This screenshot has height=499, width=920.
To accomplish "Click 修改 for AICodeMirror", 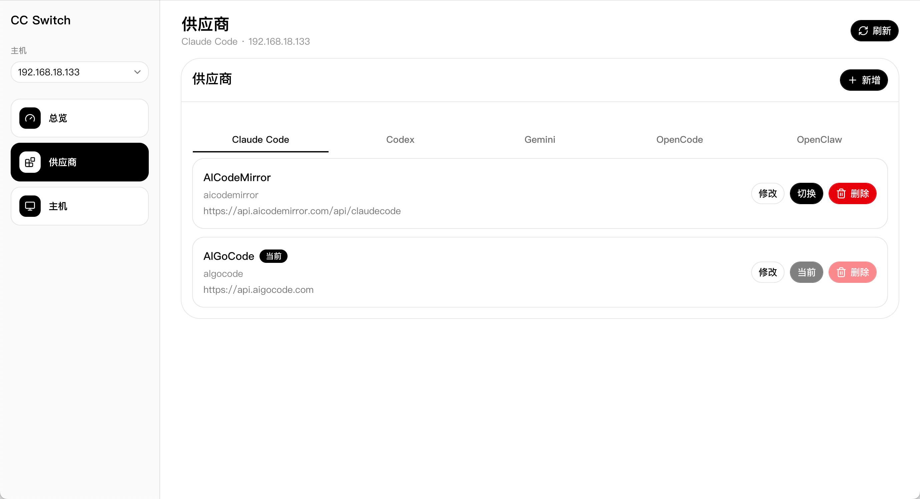I will tap(768, 193).
